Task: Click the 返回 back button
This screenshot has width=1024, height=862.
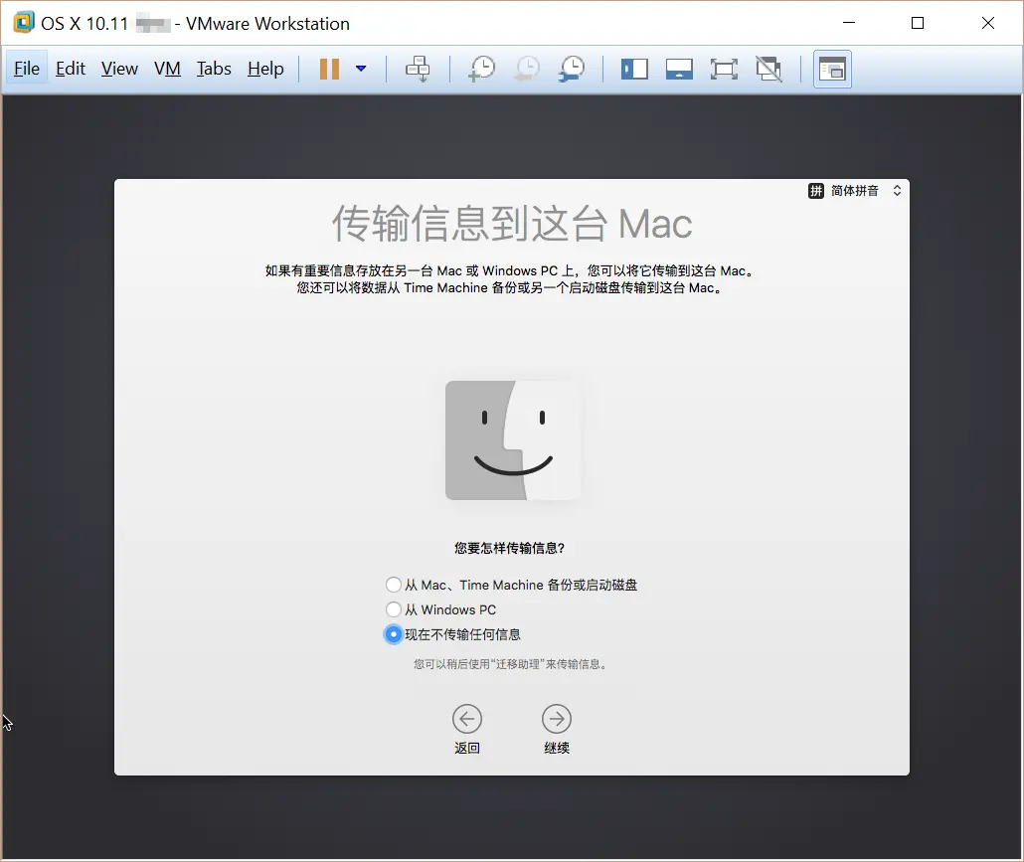Action: (x=467, y=719)
